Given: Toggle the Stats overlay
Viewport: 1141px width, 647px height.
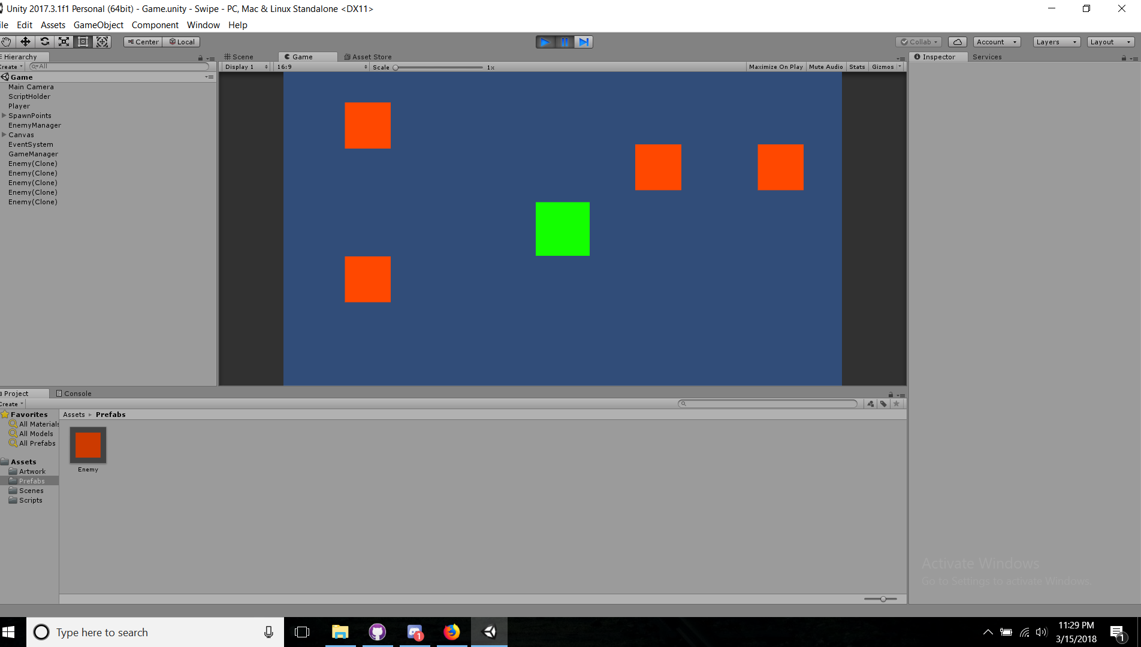Looking at the screenshot, I should coord(857,67).
